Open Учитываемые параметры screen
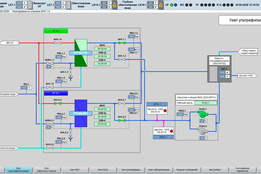This screenshot has width=261, height=174. click(242, 170)
